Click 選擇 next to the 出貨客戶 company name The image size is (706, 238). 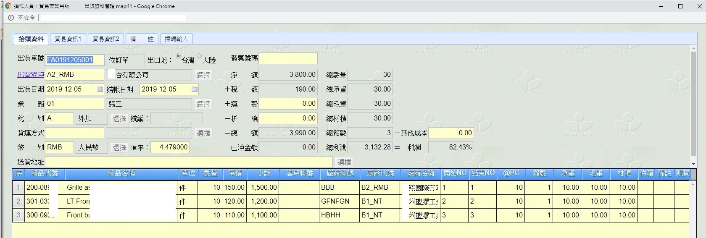coord(203,75)
